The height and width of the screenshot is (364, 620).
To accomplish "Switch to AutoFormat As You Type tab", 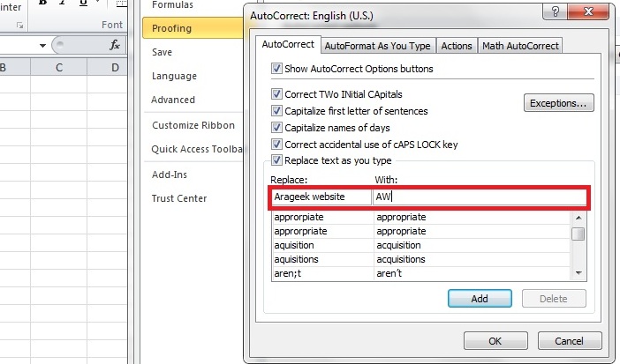I will [377, 46].
